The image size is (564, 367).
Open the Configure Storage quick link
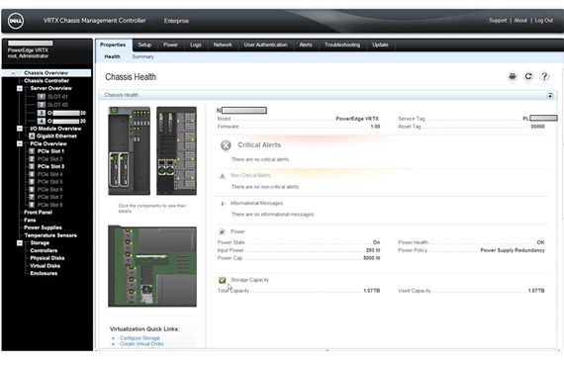(140, 338)
